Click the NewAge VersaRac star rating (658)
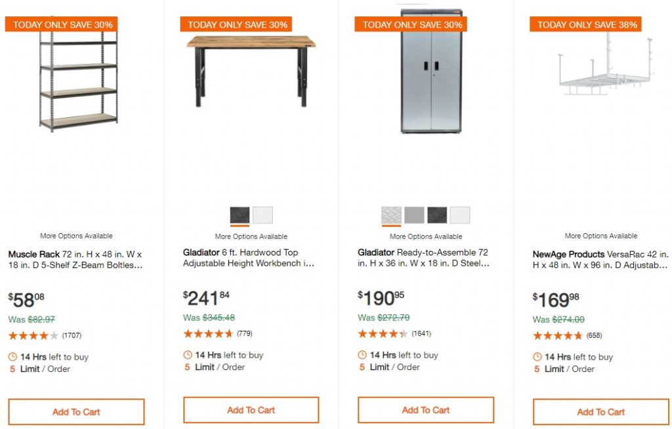 click(557, 335)
